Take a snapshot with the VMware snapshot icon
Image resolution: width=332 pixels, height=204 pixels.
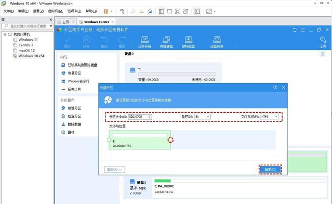click(133, 11)
